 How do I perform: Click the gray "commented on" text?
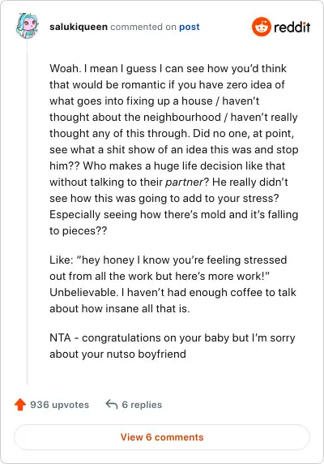[x=143, y=27]
